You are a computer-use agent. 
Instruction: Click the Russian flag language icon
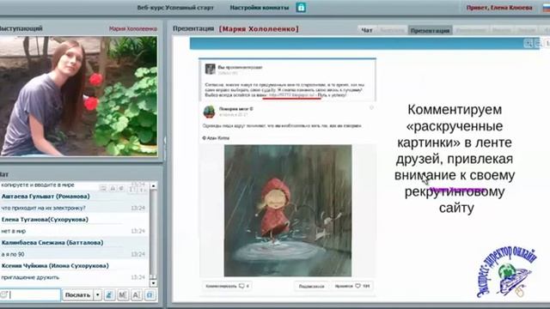[547, 8]
